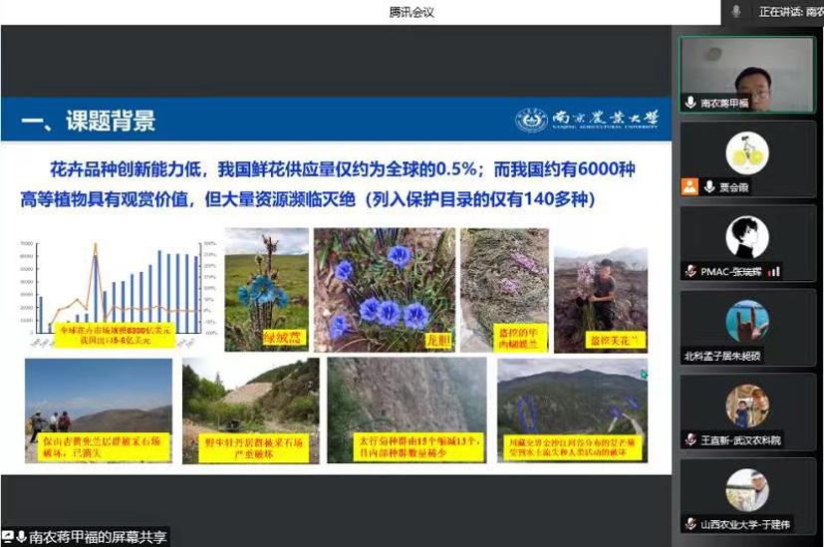824x547 pixels.
Task: Click the muted mic icon for 王直新-武汉农科院
Action: point(690,439)
